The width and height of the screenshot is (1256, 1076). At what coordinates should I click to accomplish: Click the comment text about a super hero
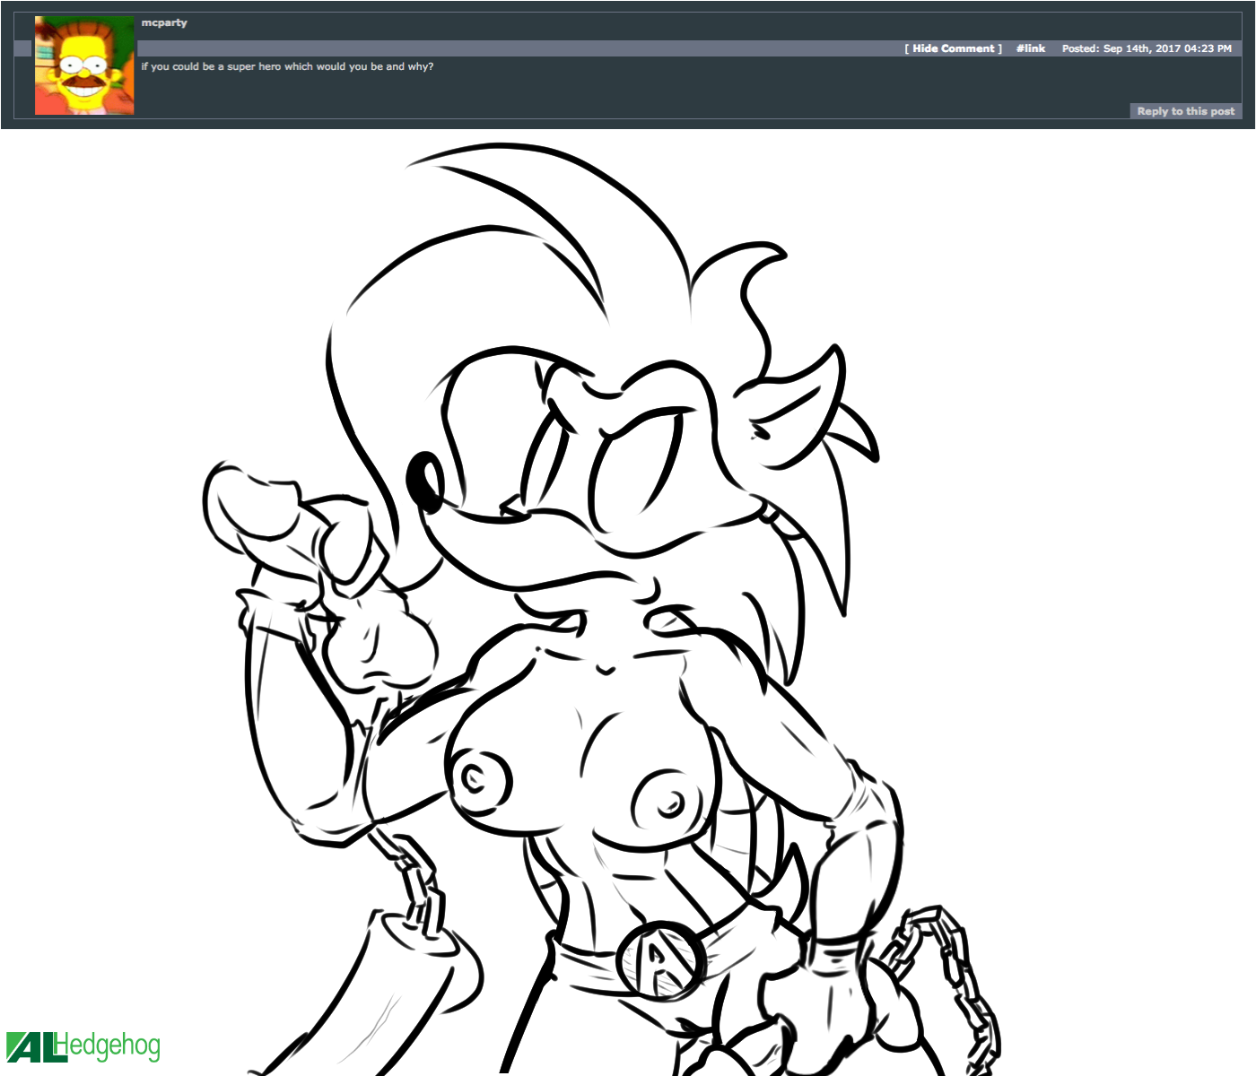pyautogui.click(x=287, y=66)
